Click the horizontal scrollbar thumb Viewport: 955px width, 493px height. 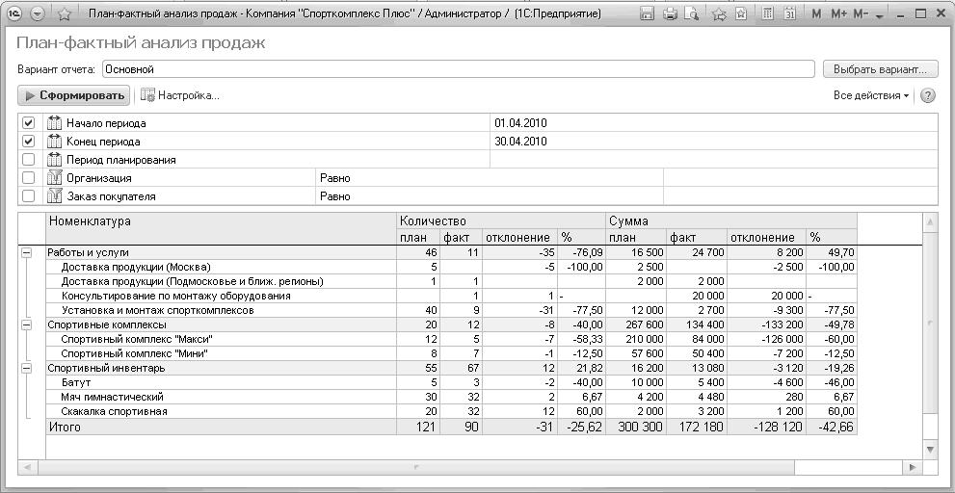point(414,467)
